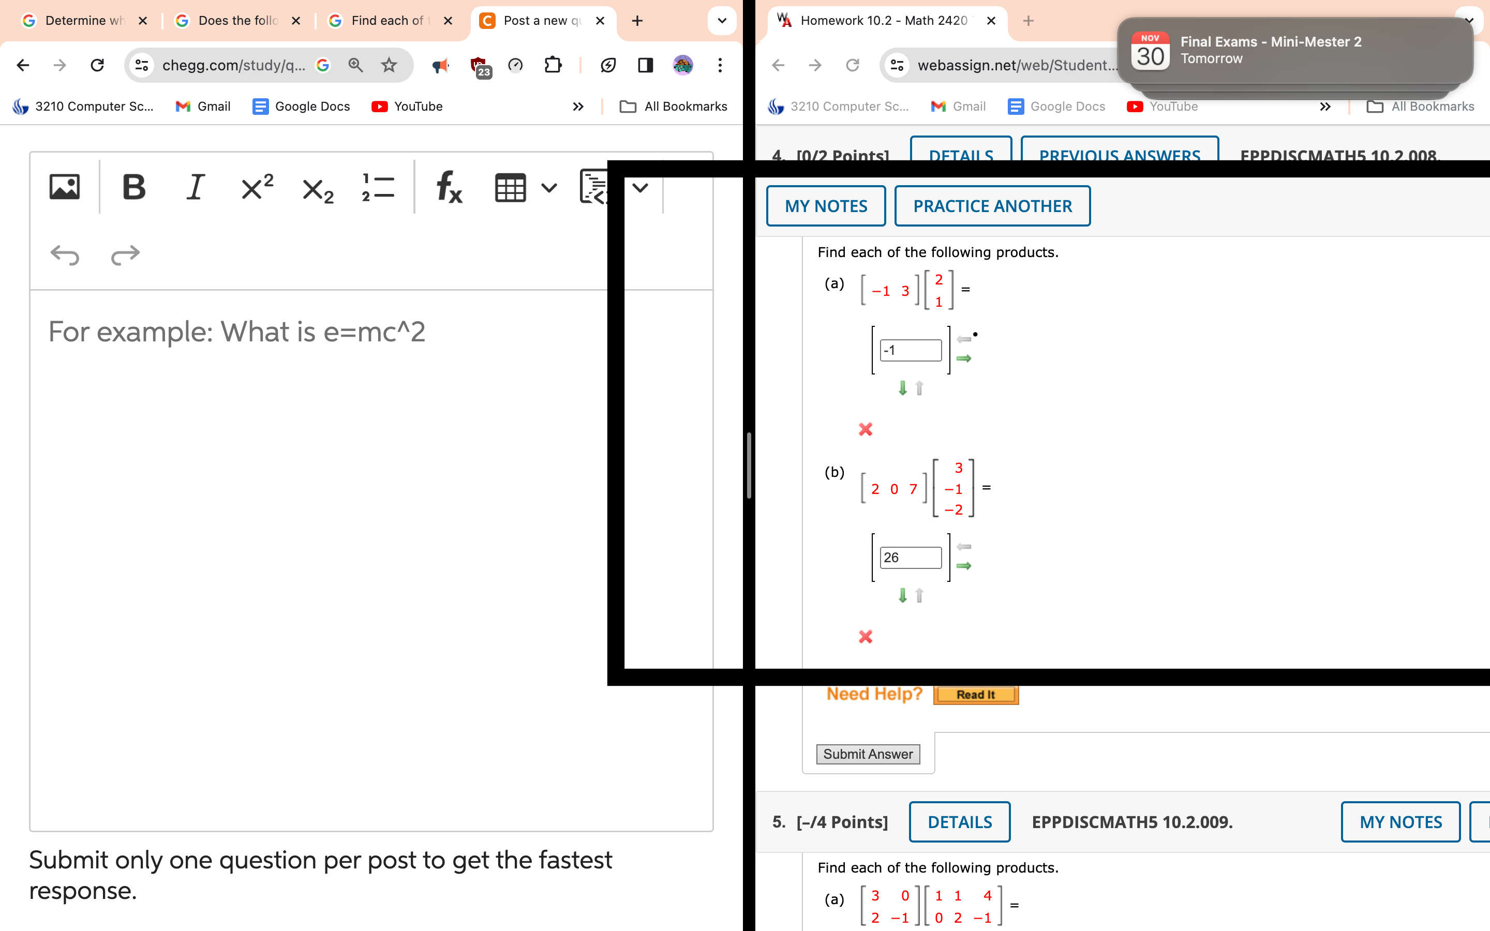Reload the Chegg page
This screenshot has height=931, width=1490.
coord(97,65)
